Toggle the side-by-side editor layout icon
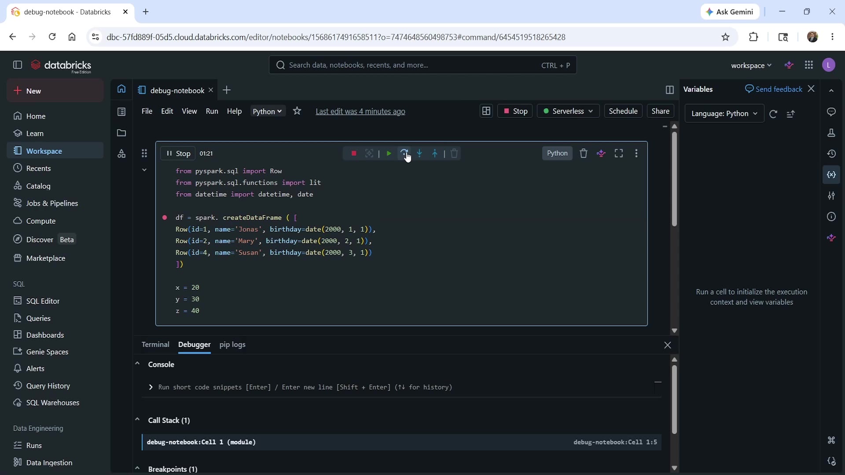 (x=669, y=90)
